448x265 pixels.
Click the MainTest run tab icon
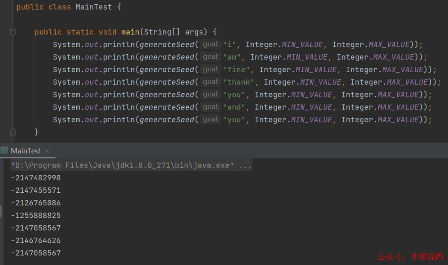[x=4, y=151]
